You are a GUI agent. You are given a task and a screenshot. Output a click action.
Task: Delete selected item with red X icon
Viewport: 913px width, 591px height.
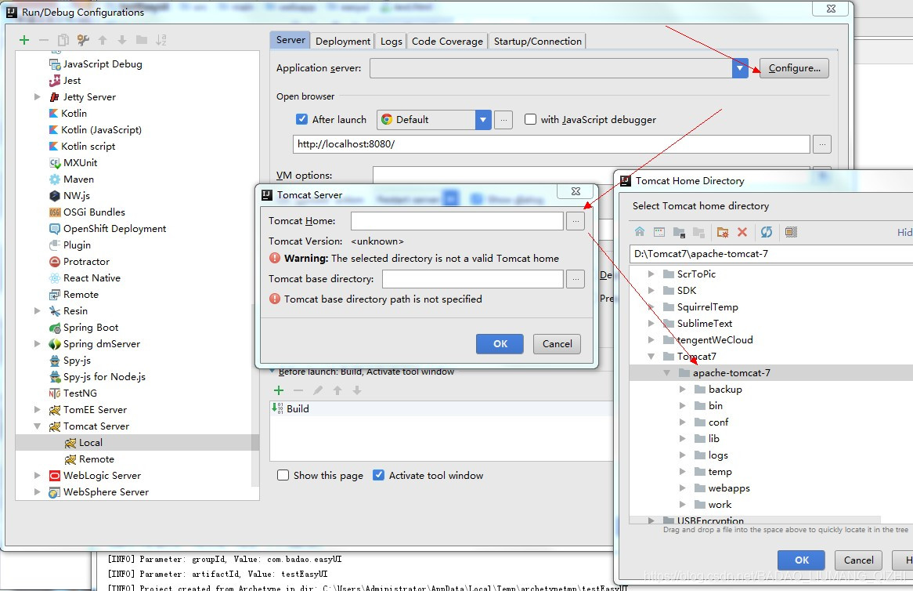coord(742,232)
